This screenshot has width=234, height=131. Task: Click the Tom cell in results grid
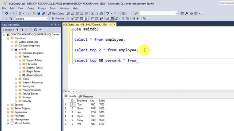point(83,104)
